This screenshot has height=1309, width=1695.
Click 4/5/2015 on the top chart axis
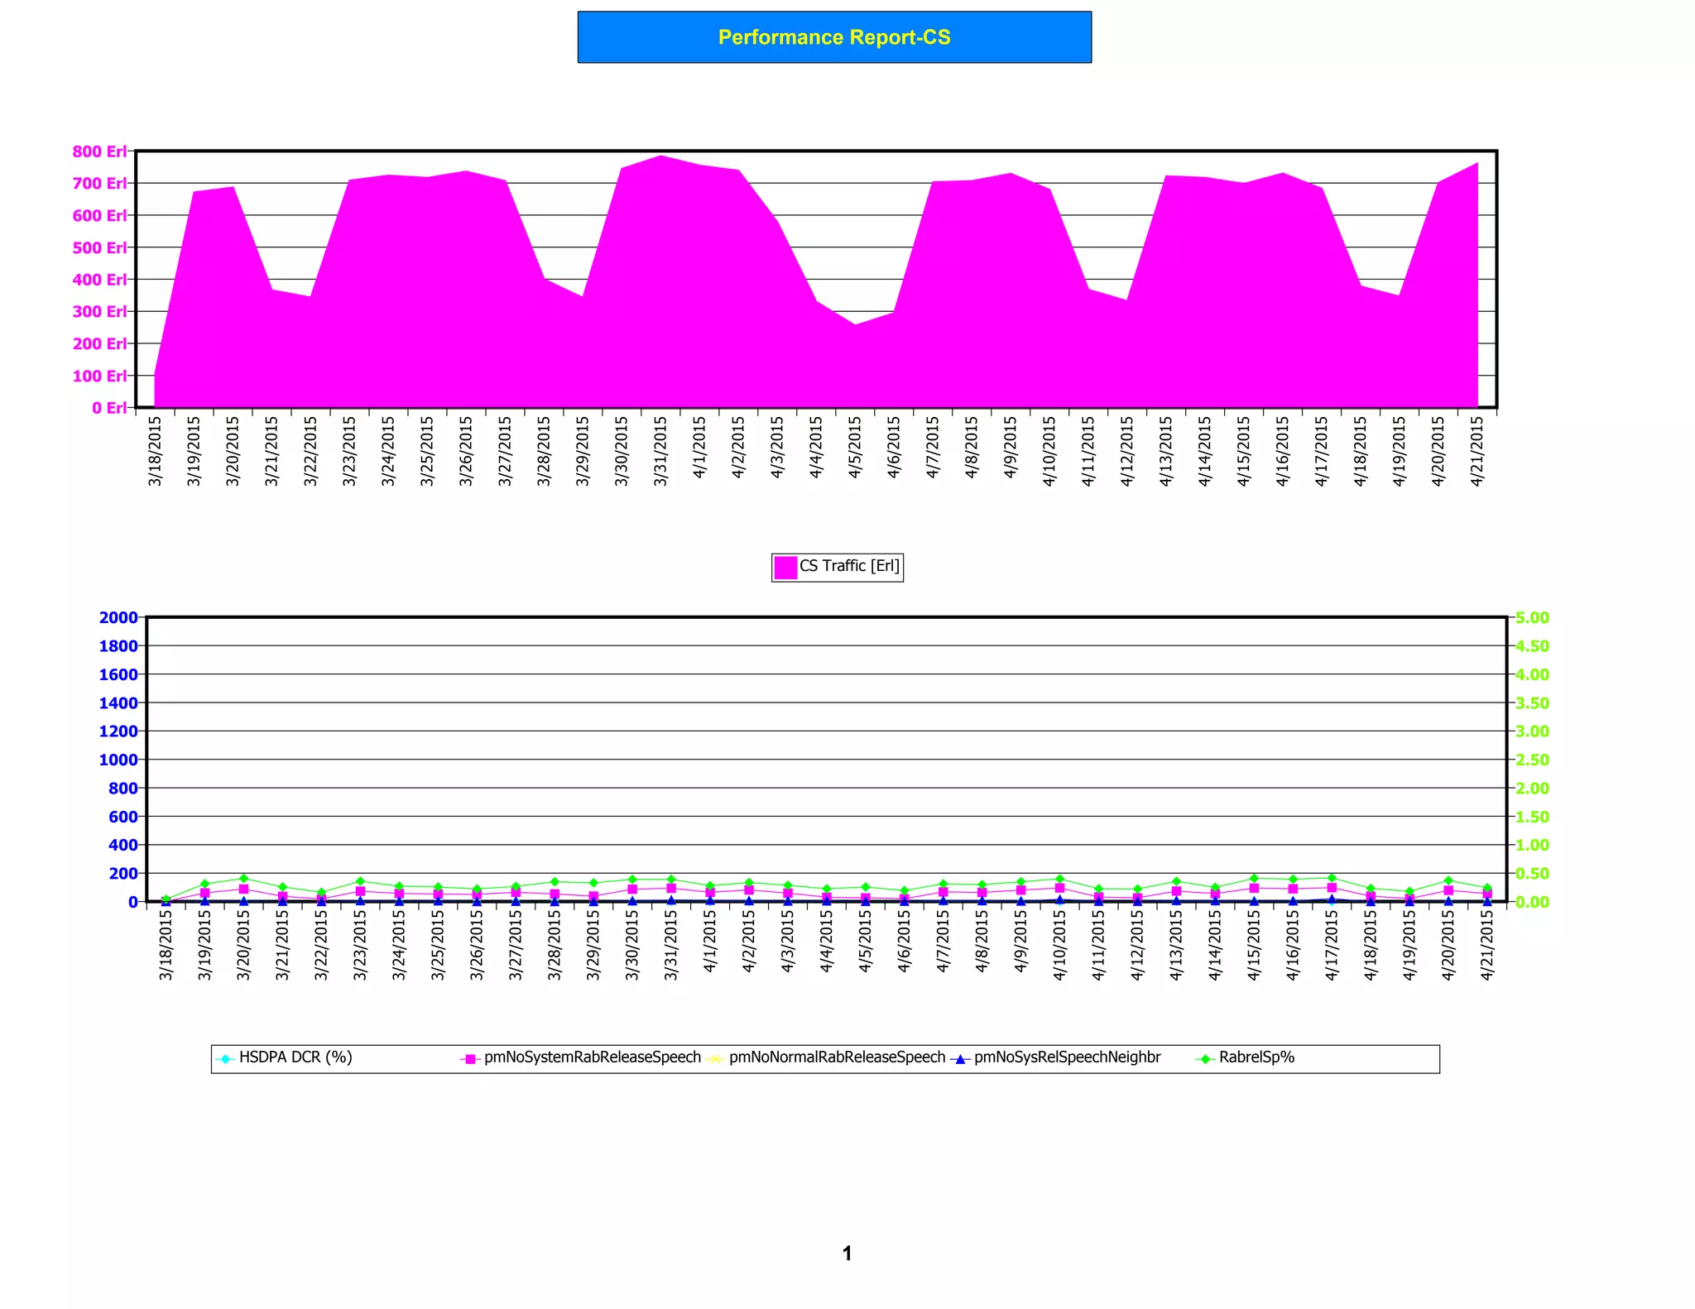coord(855,447)
